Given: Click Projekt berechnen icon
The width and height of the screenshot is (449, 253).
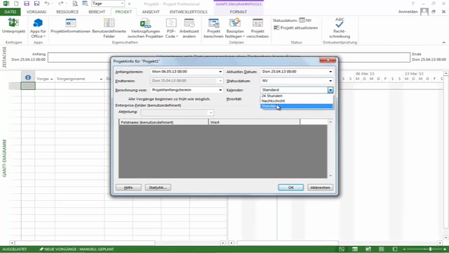Looking at the screenshot, I should coord(213,28).
